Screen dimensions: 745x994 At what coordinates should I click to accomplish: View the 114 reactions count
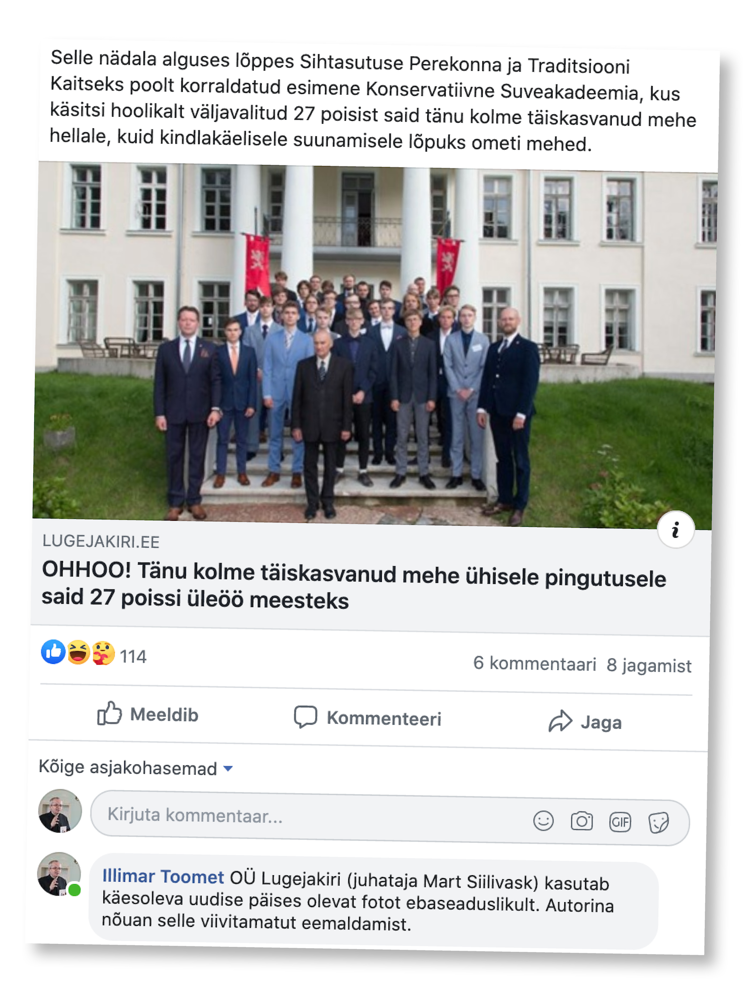point(133,657)
